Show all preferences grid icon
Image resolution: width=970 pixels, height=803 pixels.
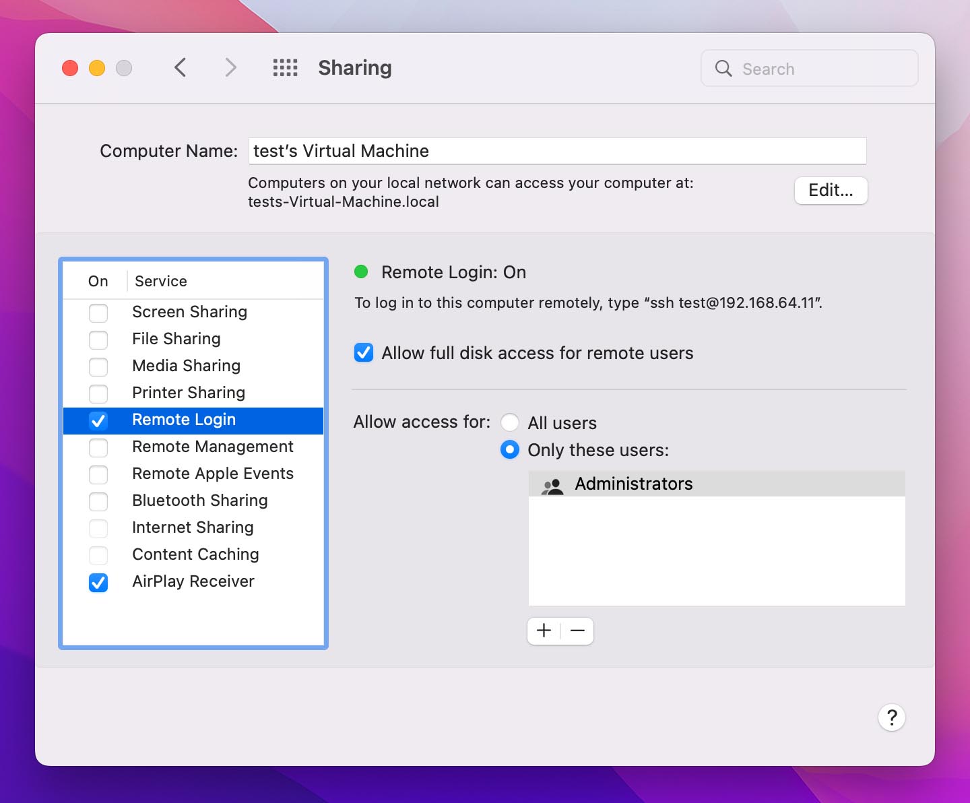[285, 67]
